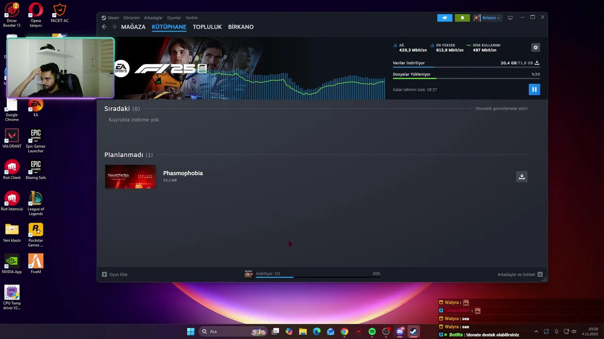Click the Planlanmadı section heading
Viewport: 604px width, 339px height.
[124, 155]
